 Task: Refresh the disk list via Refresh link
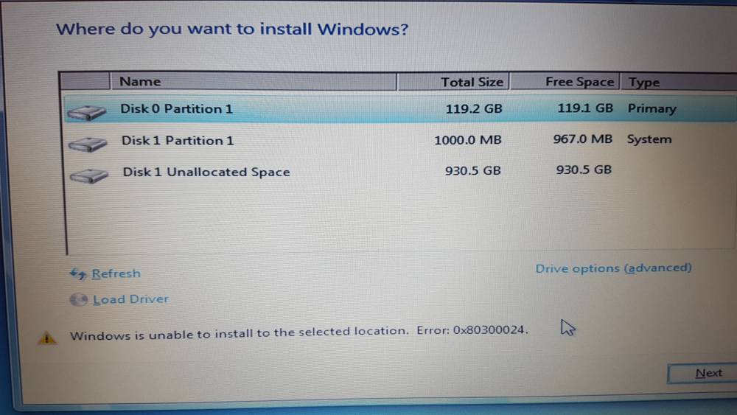tap(116, 273)
